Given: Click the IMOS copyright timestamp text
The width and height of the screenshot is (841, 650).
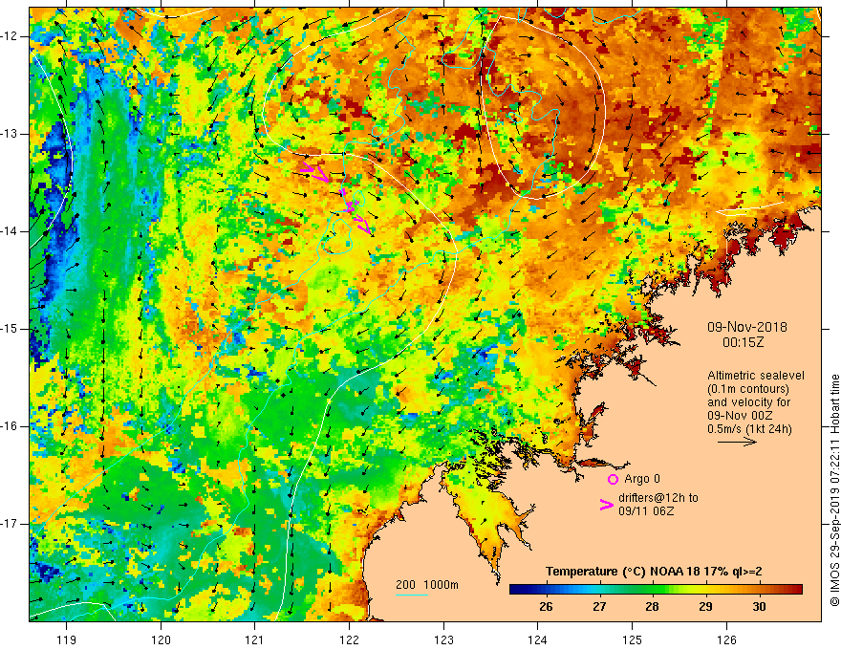Looking at the screenshot, I should point(834,490).
